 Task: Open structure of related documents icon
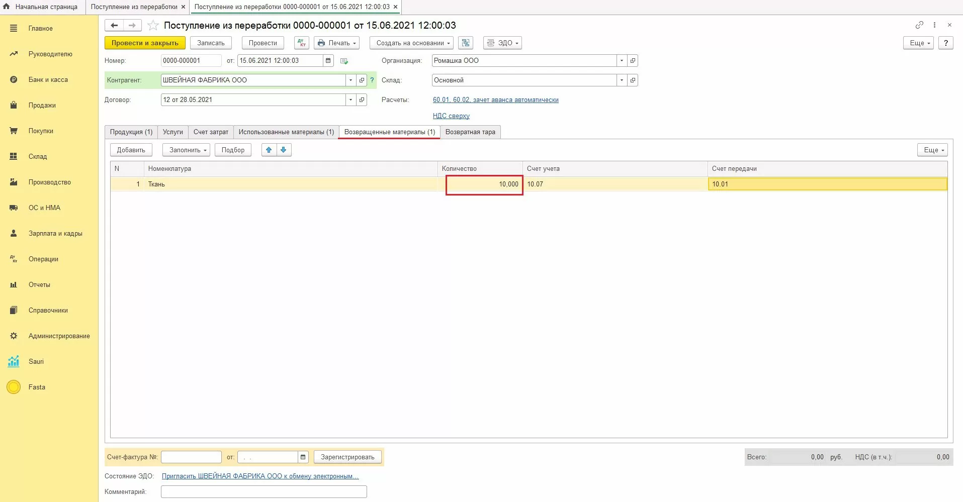tap(466, 43)
